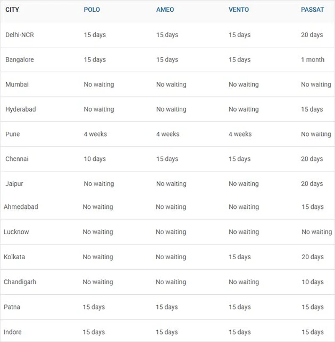
Task: Select the Patna city name
Action: point(12,307)
